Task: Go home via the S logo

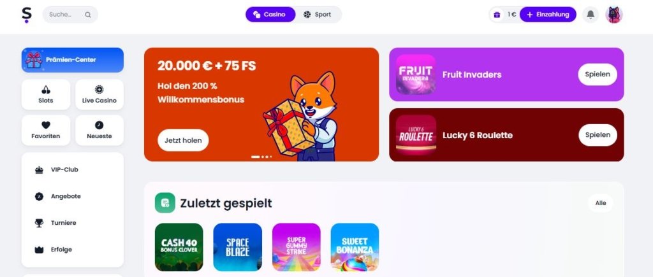Action: click(27, 15)
